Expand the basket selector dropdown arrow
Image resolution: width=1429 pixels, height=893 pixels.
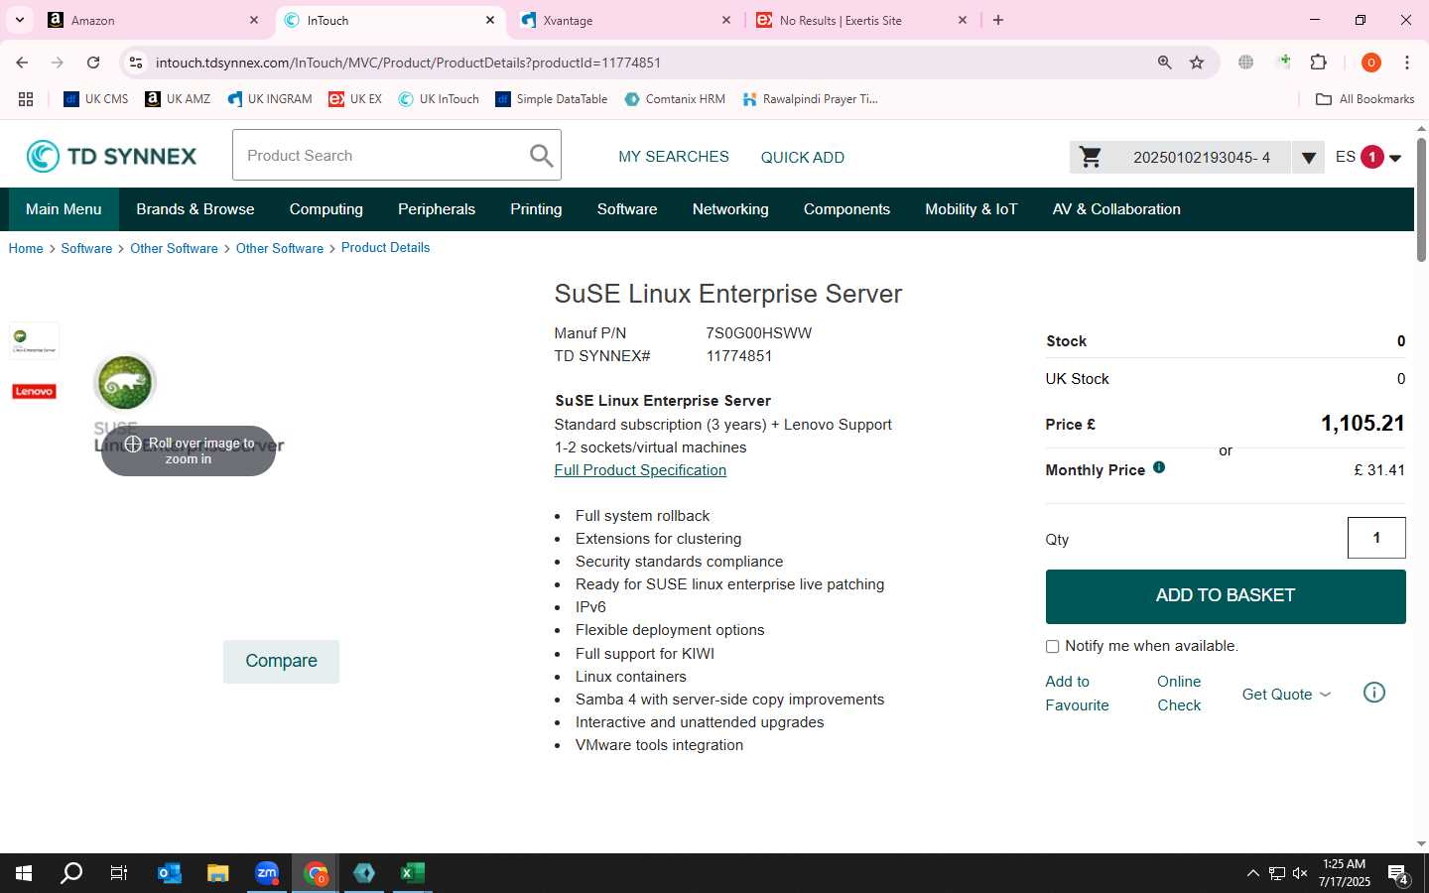1308,158
